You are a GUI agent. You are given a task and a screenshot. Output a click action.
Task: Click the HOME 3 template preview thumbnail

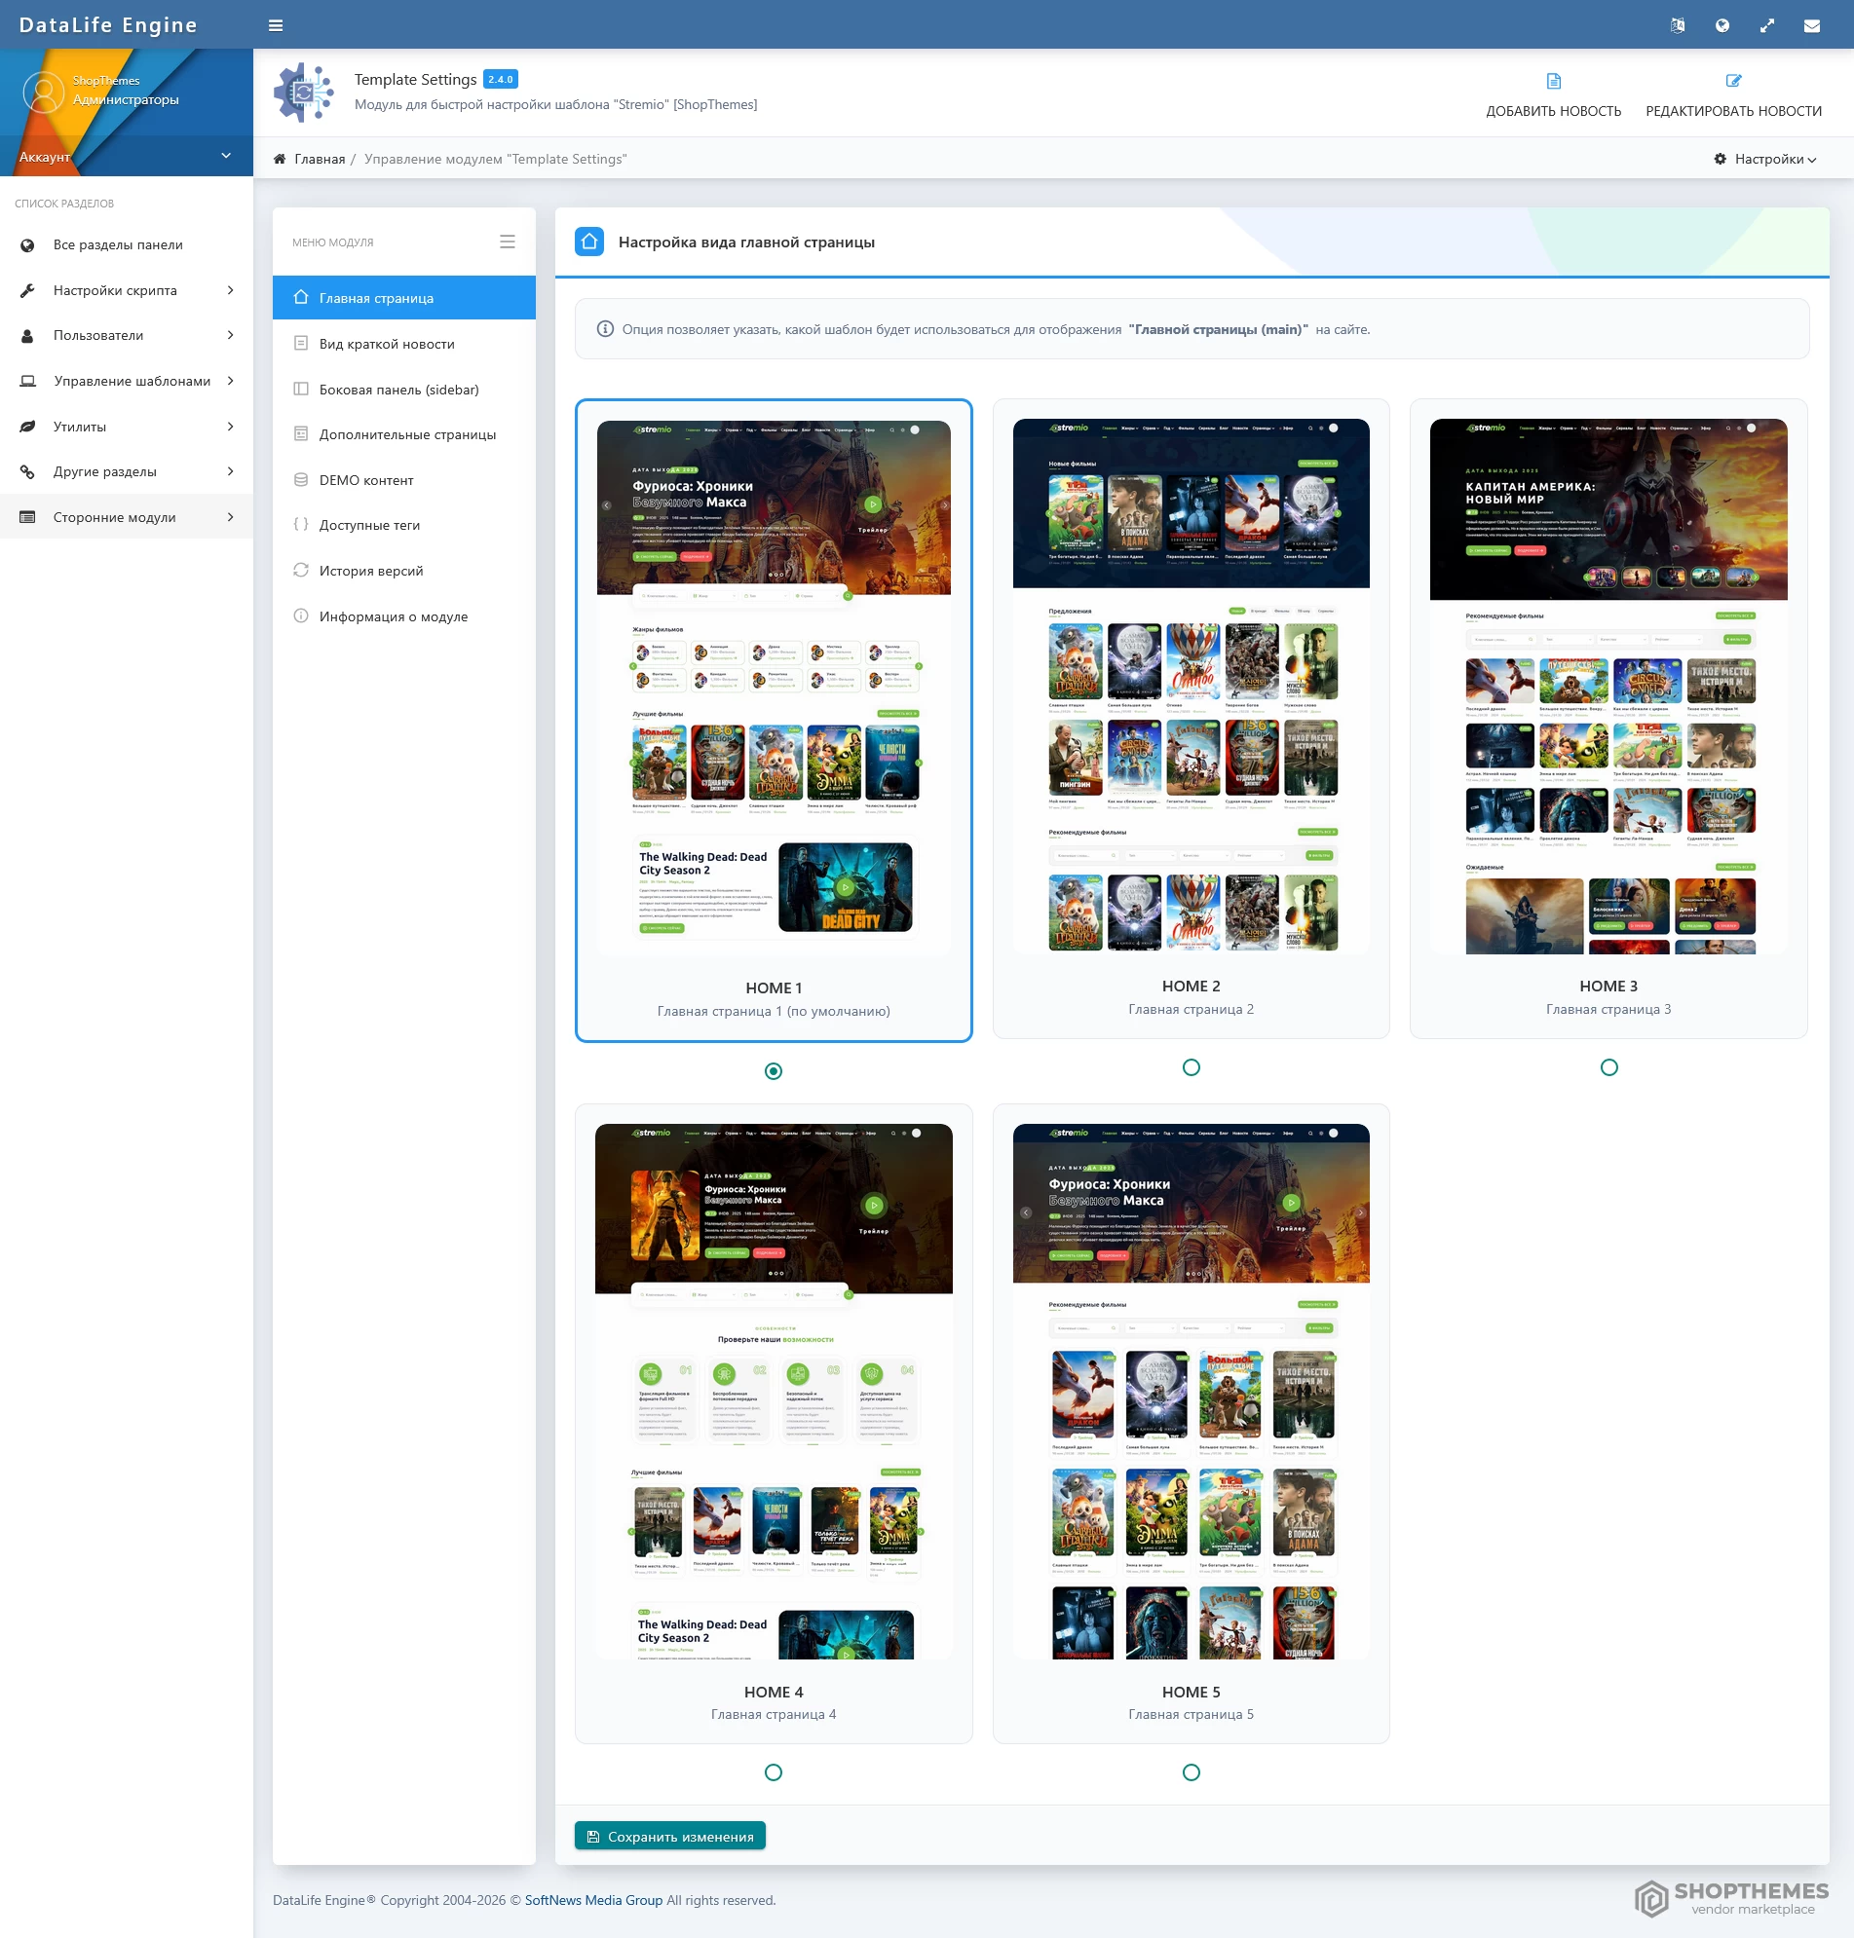(x=1608, y=687)
